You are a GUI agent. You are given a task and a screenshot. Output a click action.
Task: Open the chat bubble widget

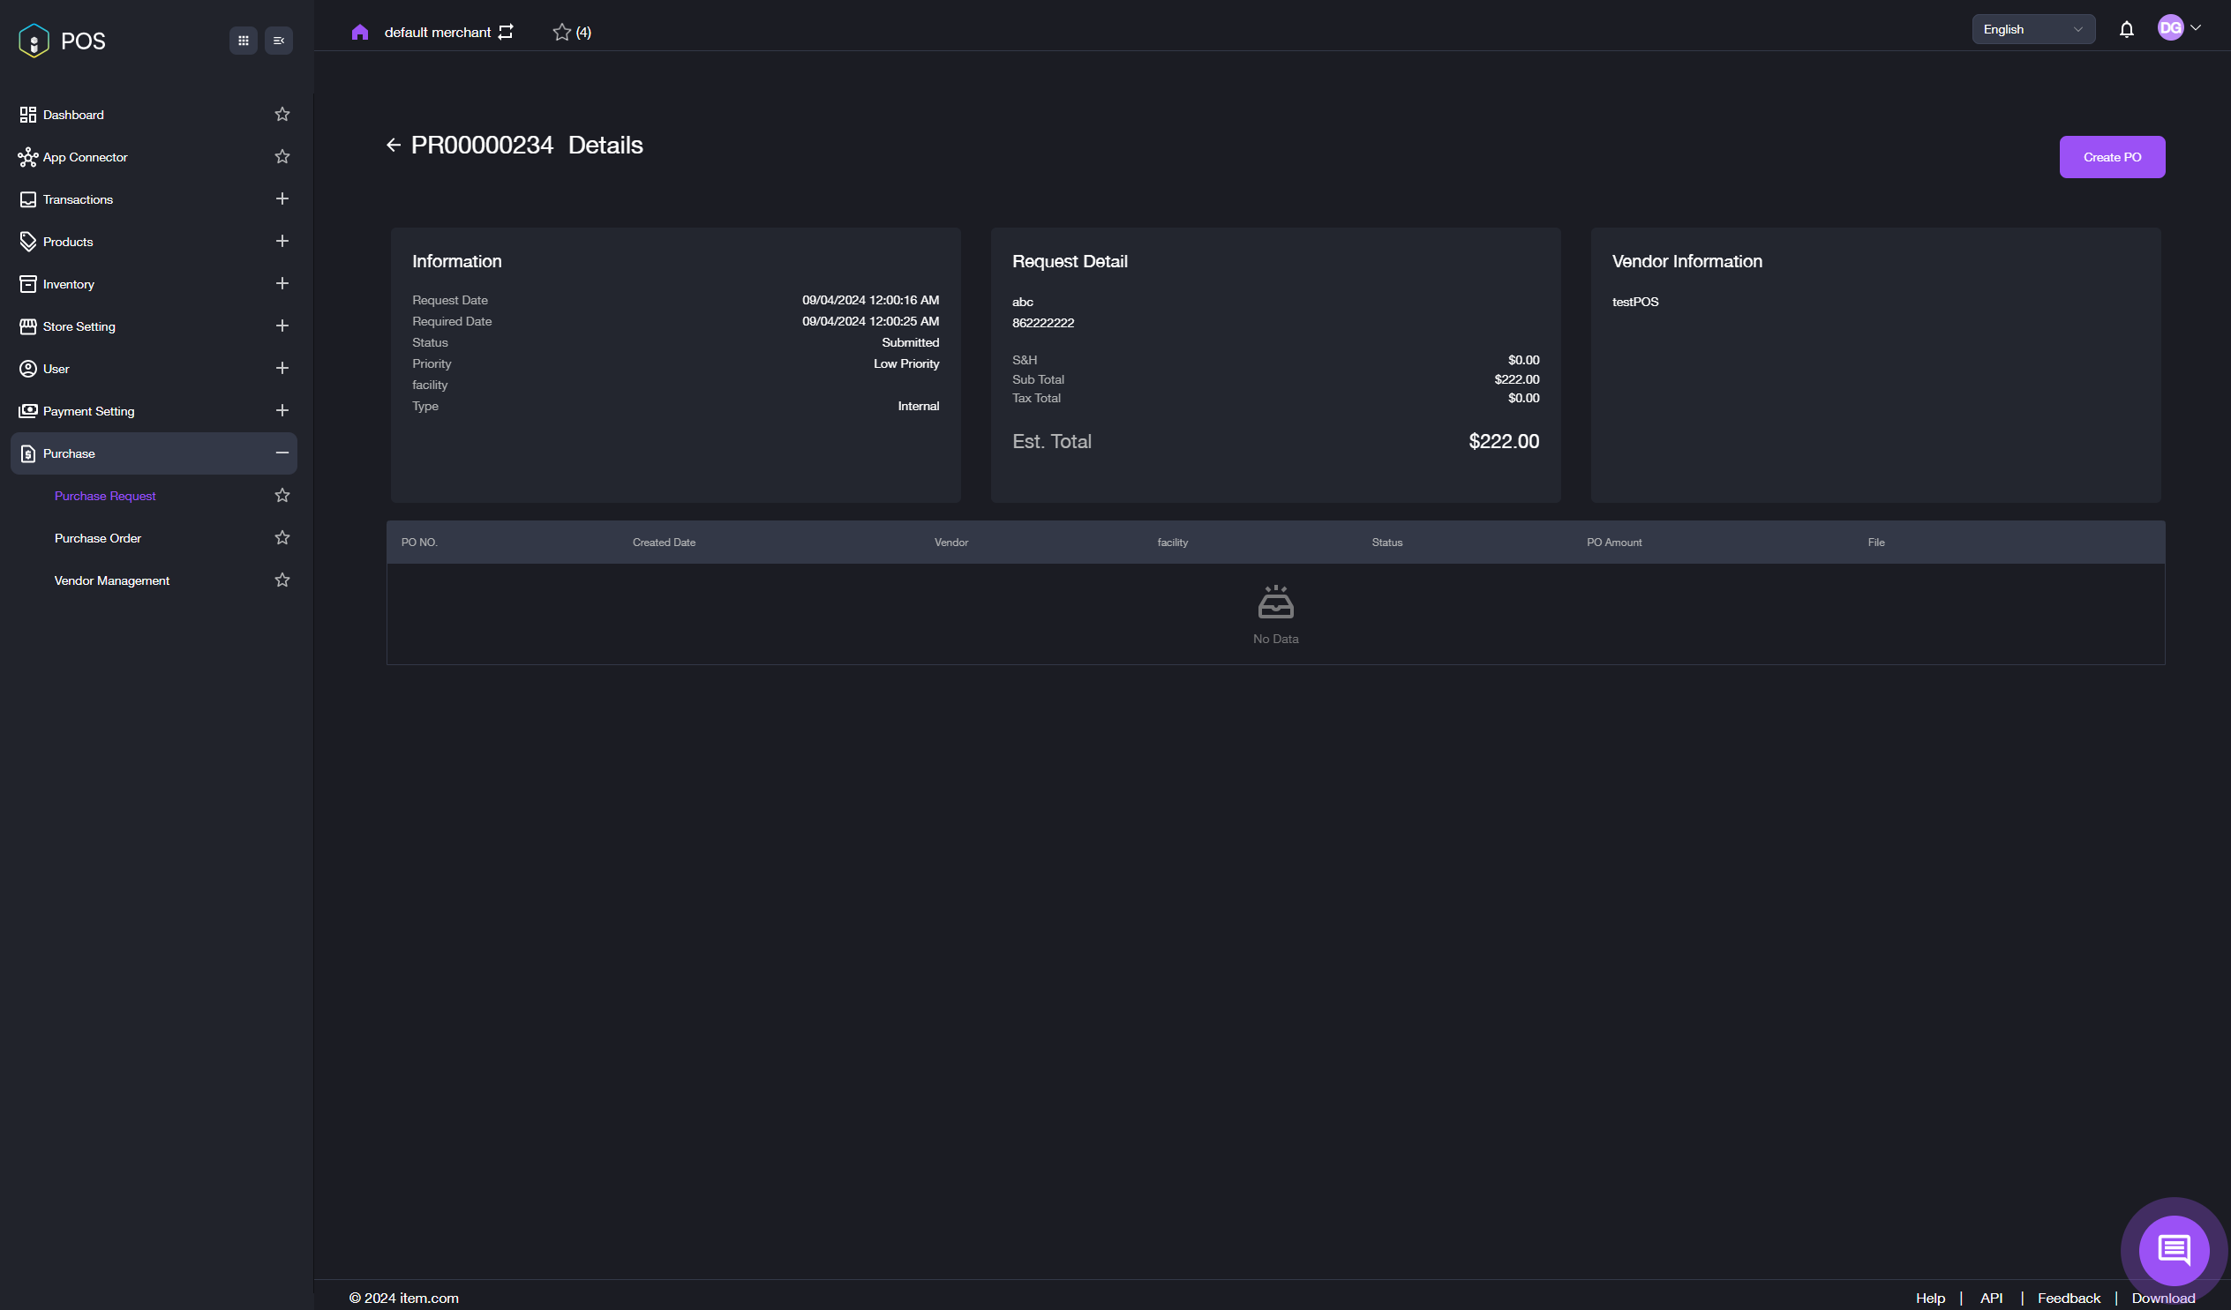(2173, 1250)
